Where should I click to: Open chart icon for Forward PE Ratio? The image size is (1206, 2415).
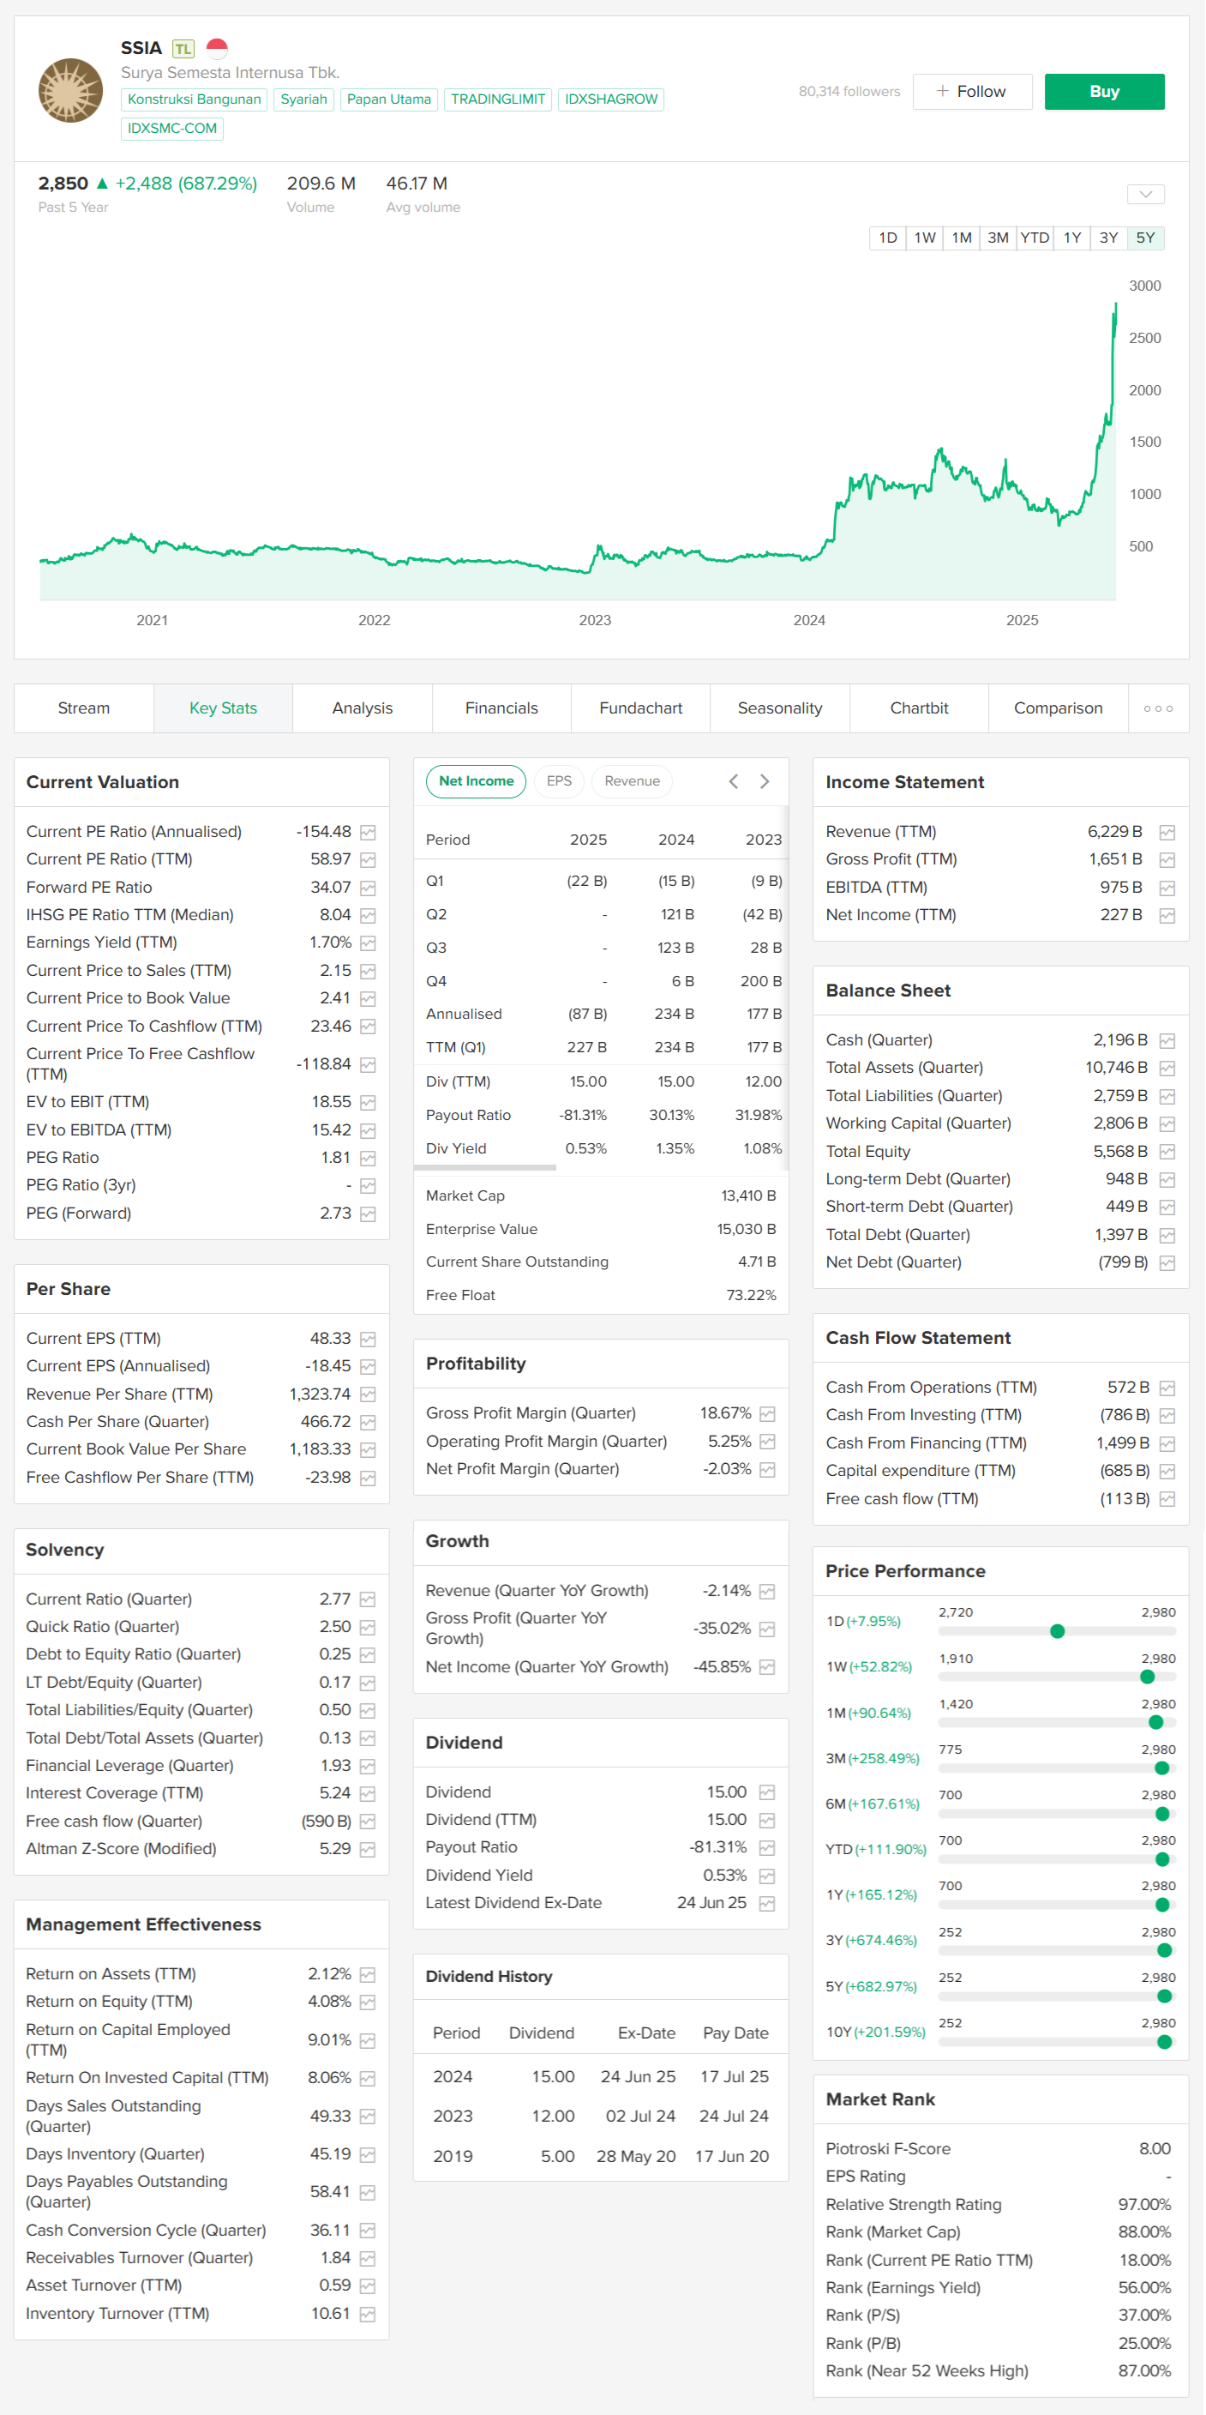pos(369,888)
